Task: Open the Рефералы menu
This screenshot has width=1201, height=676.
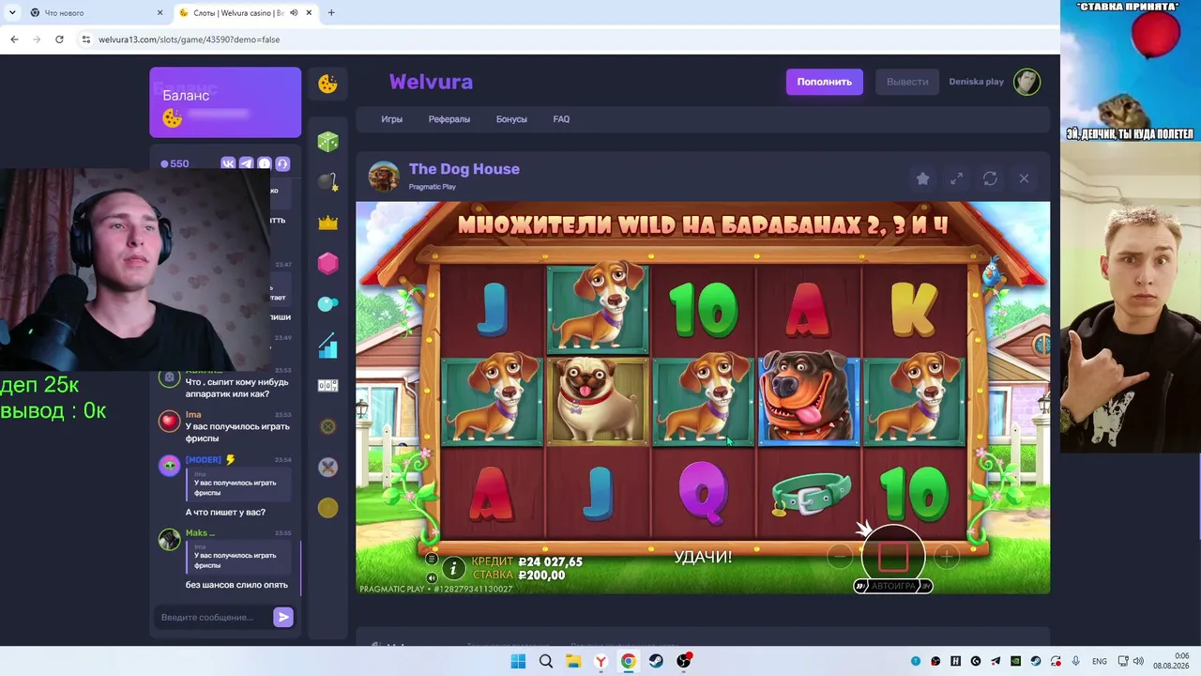Action: coord(449,119)
